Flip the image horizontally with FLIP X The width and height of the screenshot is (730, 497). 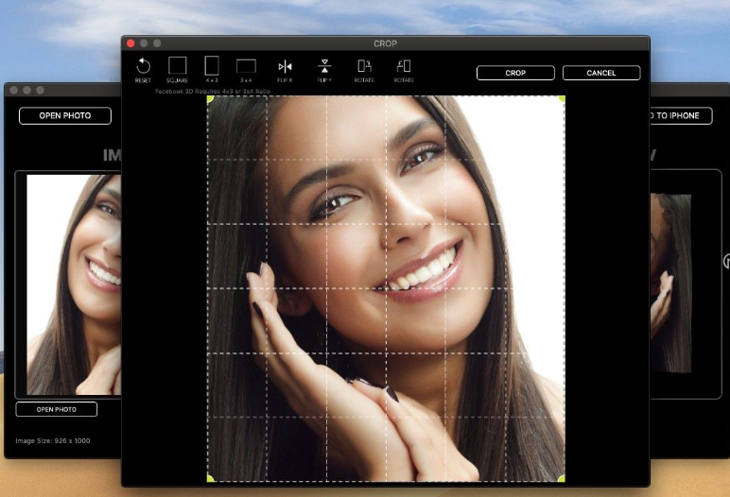[x=285, y=66]
